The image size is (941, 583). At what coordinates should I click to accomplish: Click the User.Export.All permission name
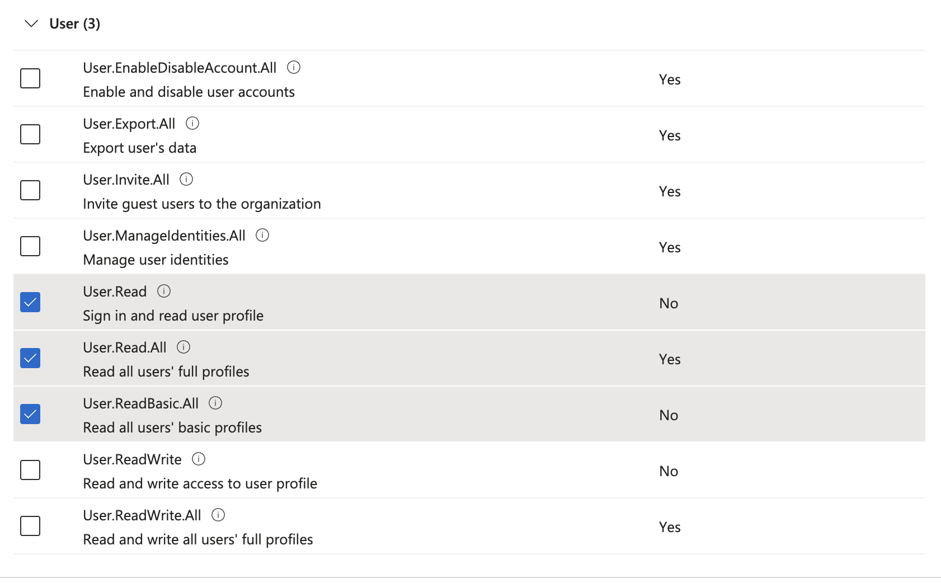coord(129,124)
